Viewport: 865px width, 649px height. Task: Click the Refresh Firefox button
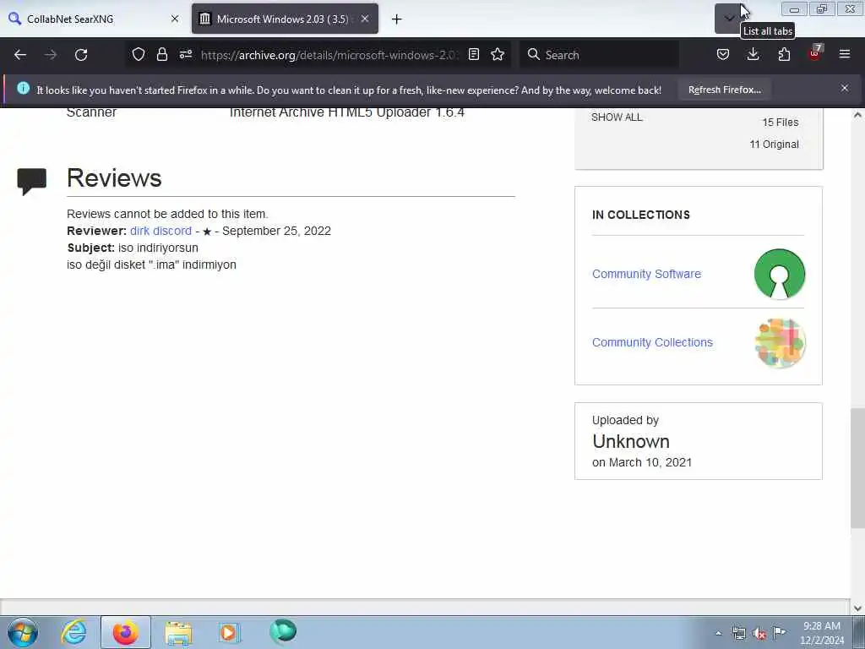click(724, 90)
